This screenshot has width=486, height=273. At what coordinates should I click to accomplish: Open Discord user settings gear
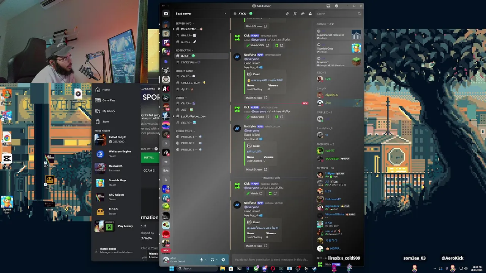[x=223, y=260]
